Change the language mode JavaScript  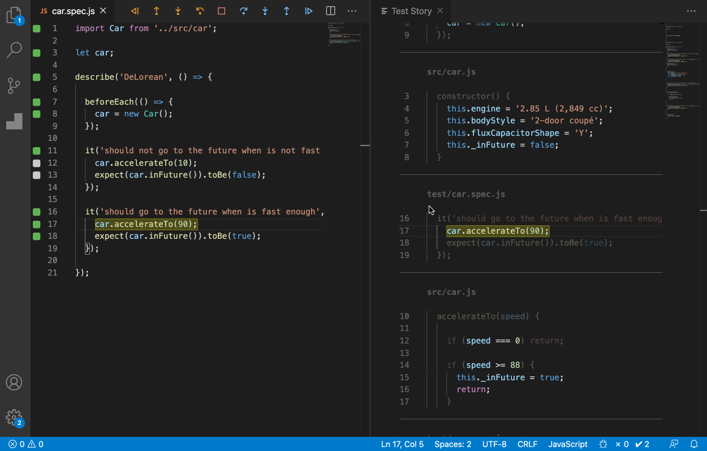(568, 444)
